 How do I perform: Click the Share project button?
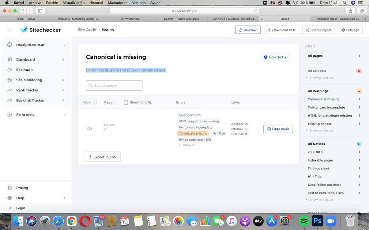319,30
